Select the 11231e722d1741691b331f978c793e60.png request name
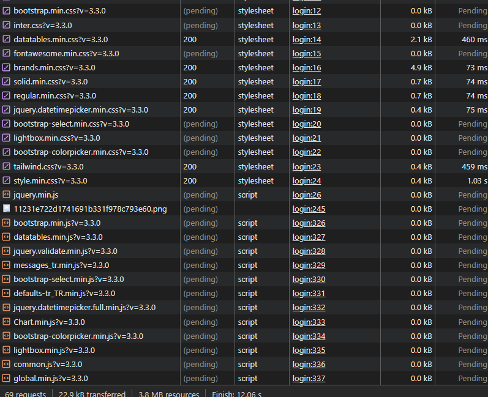 (90, 209)
